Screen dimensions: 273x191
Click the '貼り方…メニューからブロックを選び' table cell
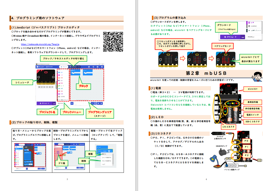[32, 135]
